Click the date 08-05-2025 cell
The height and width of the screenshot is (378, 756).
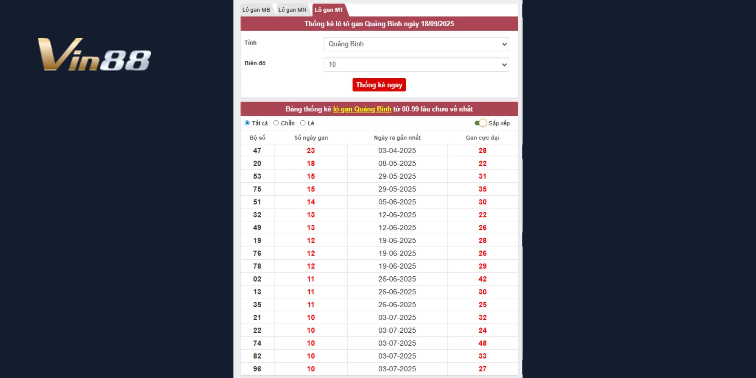point(397,164)
